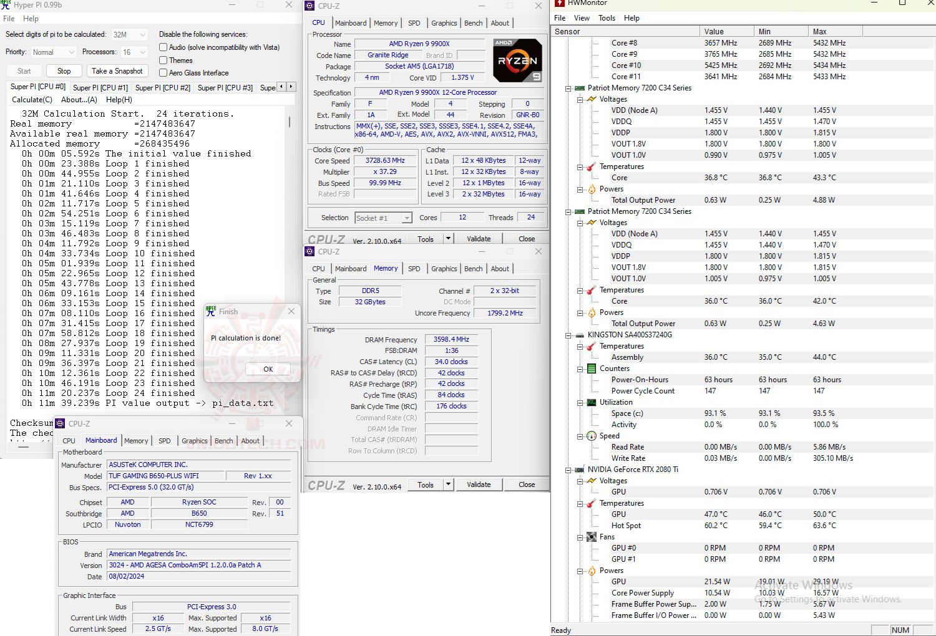Click the Temperatures icon under KINGSTON drive

pyautogui.click(x=592, y=346)
